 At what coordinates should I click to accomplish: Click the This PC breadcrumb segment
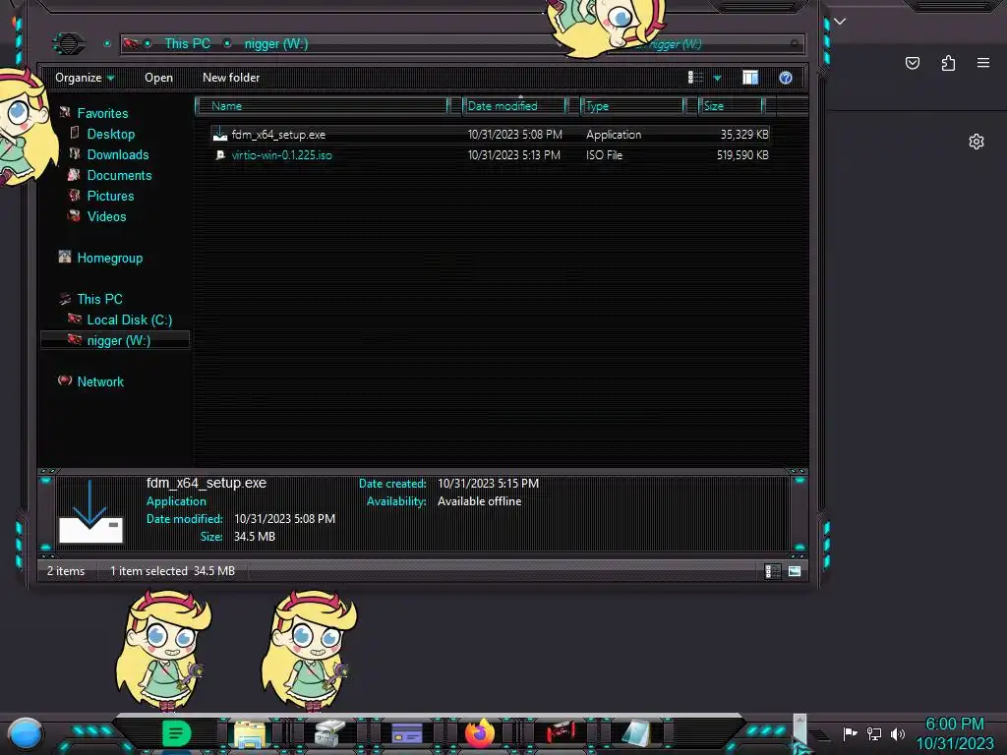coord(188,43)
